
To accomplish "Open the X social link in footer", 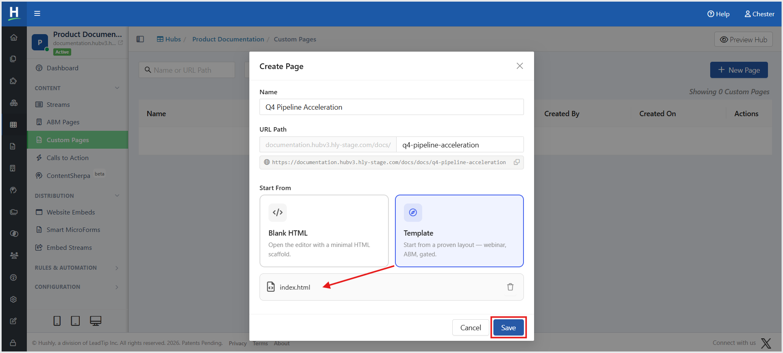I will [x=766, y=343].
